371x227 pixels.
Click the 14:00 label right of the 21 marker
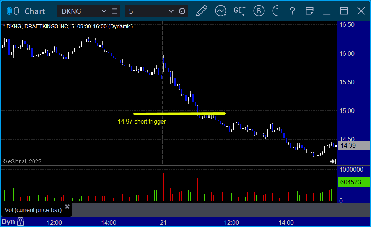(286, 222)
